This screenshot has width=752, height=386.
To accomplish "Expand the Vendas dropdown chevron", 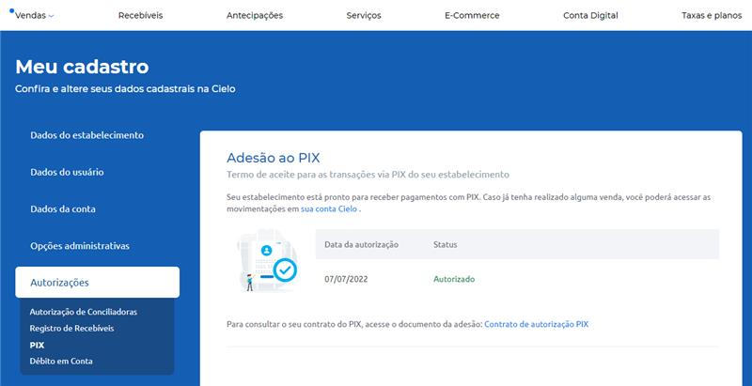I will 51,16.
